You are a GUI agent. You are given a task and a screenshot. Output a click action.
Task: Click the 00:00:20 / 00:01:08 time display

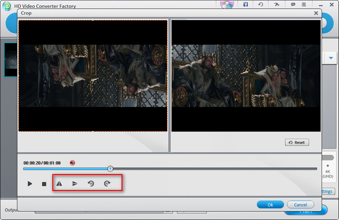pos(42,163)
